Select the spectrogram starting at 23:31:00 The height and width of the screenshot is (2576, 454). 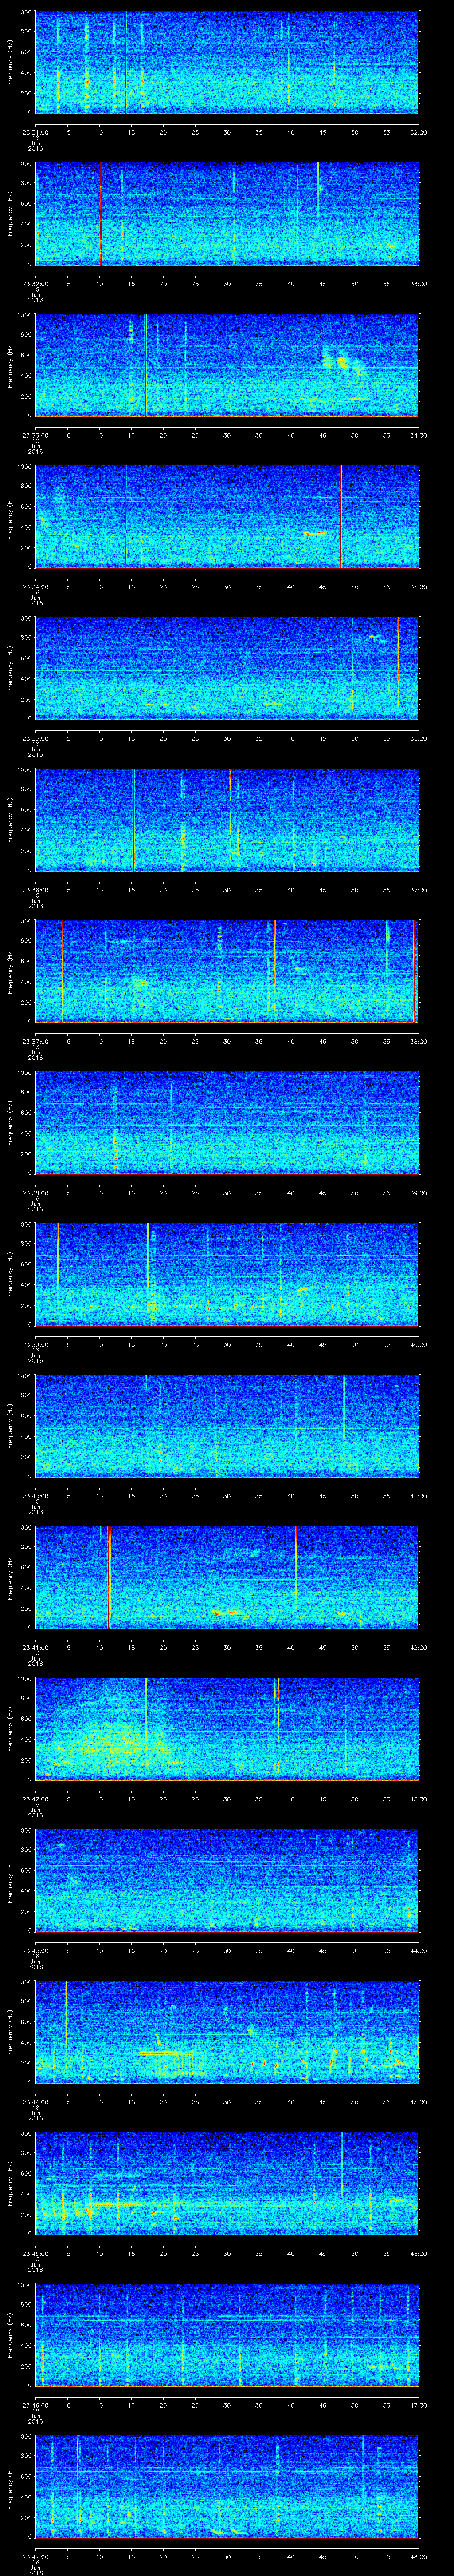[x=227, y=62]
